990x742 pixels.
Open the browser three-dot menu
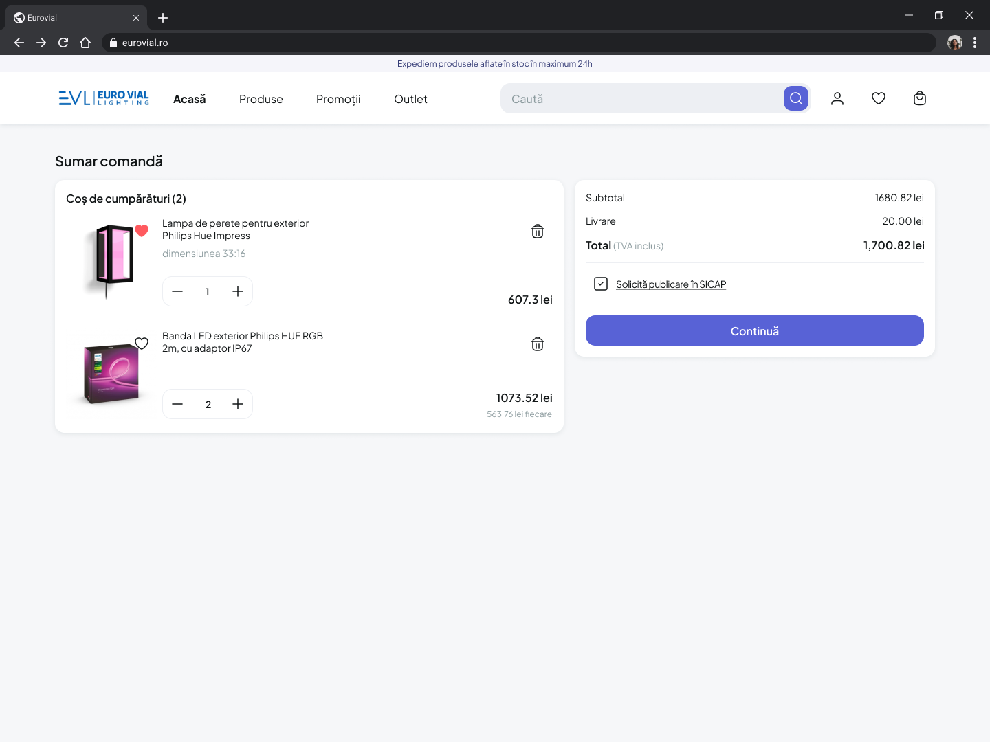975,43
